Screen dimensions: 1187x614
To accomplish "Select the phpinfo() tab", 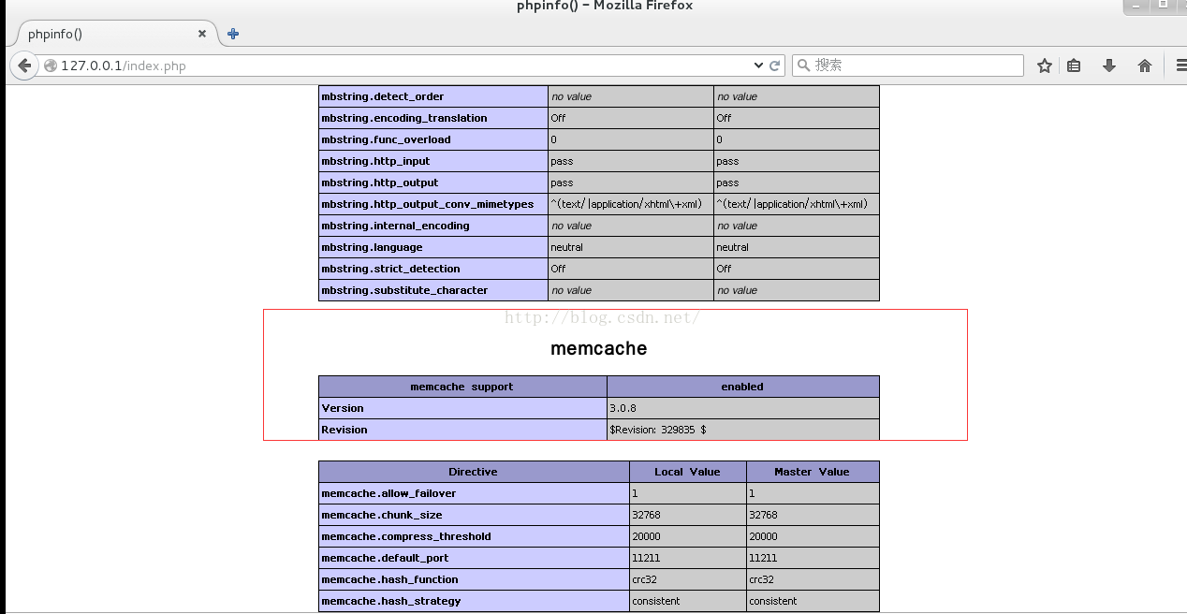I will 115,34.
